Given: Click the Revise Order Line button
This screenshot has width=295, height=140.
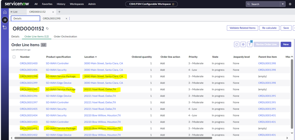Looking at the screenshot, I should point(266,44).
